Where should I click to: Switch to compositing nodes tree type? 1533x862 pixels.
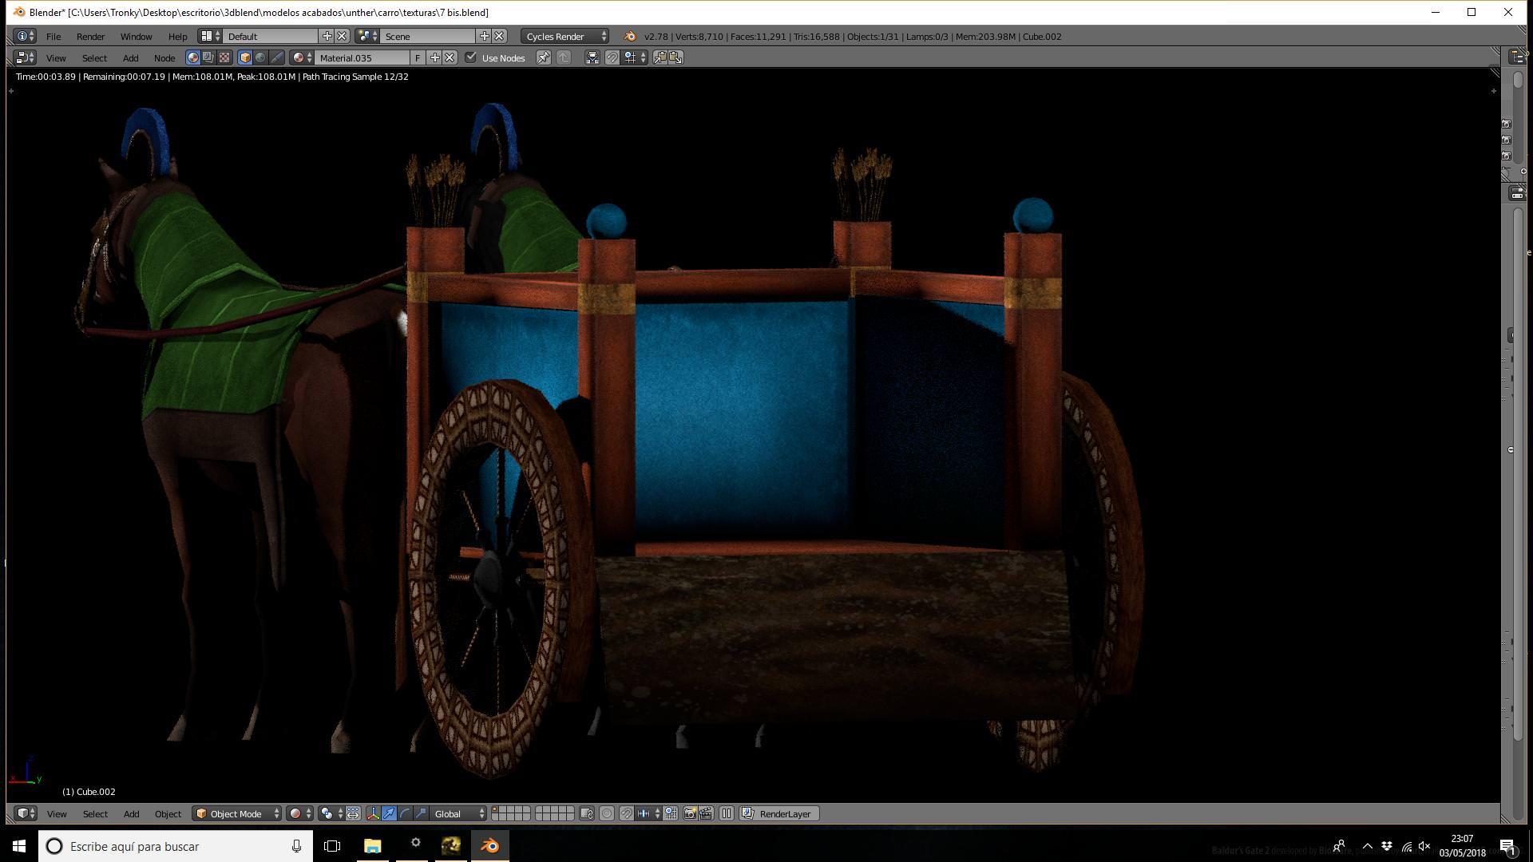pos(208,57)
